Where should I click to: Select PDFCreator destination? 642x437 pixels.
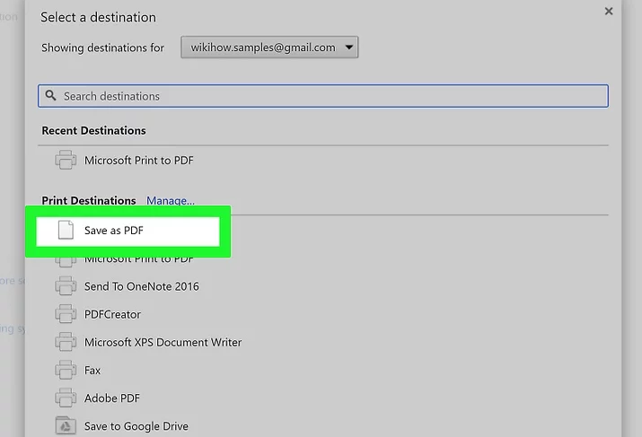click(112, 314)
